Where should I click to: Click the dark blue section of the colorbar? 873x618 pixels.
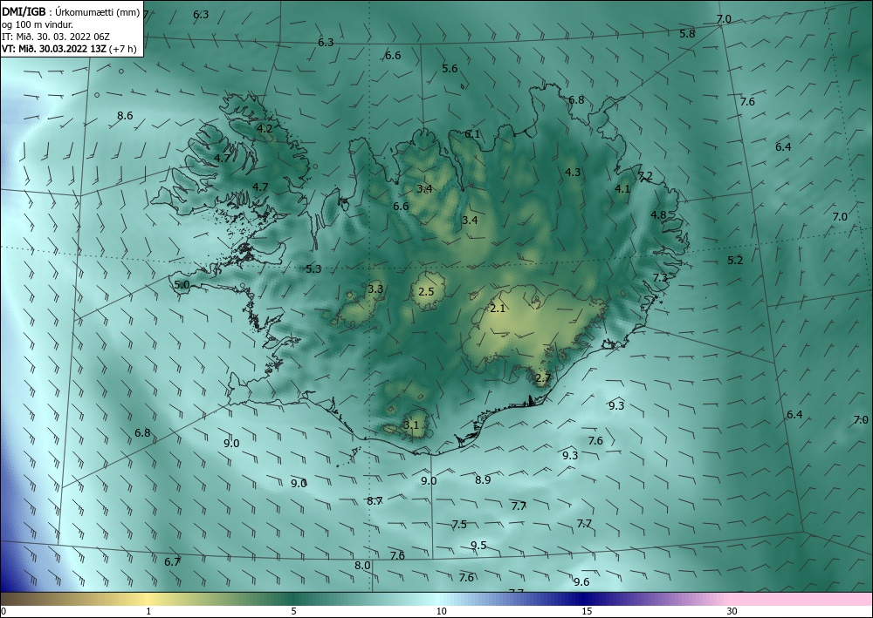(585, 599)
